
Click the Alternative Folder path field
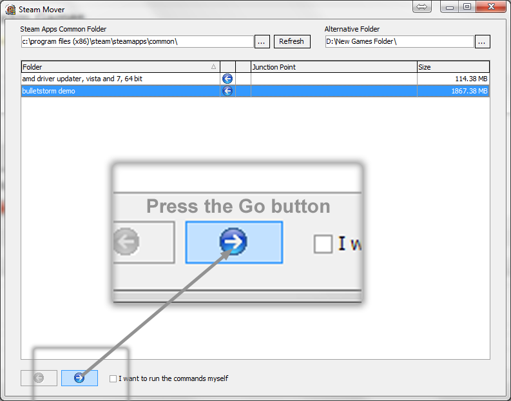click(400, 41)
